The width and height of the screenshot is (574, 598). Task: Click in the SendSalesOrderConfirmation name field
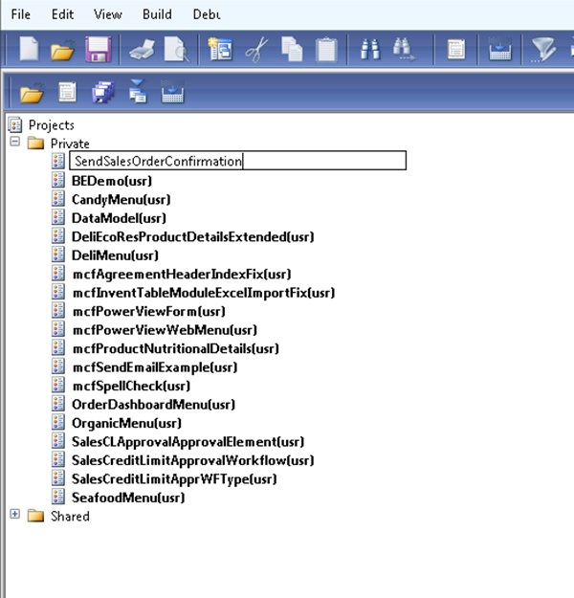pyautogui.click(x=237, y=161)
